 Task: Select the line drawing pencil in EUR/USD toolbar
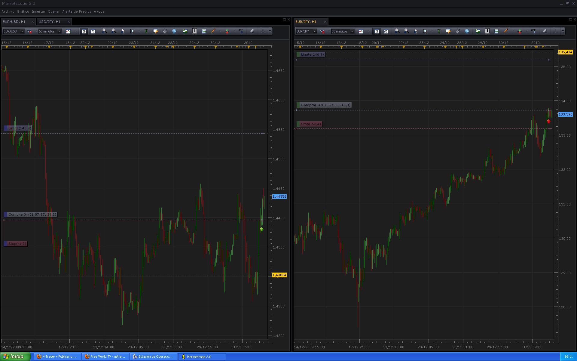coord(213,31)
